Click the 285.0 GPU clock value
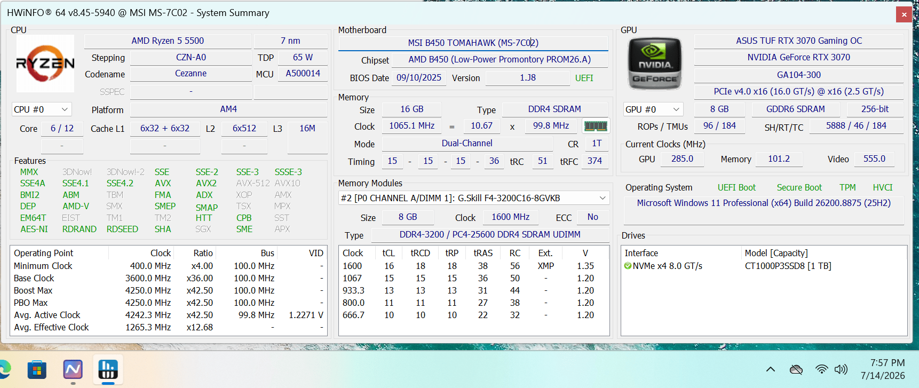Viewport: 919px width, 388px height. coord(682,159)
